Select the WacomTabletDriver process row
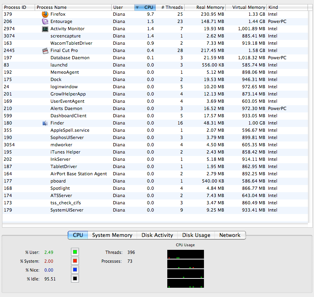Image resolution: width=314 pixels, height=297 pixels. pyautogui.click(x=155, y=43)
